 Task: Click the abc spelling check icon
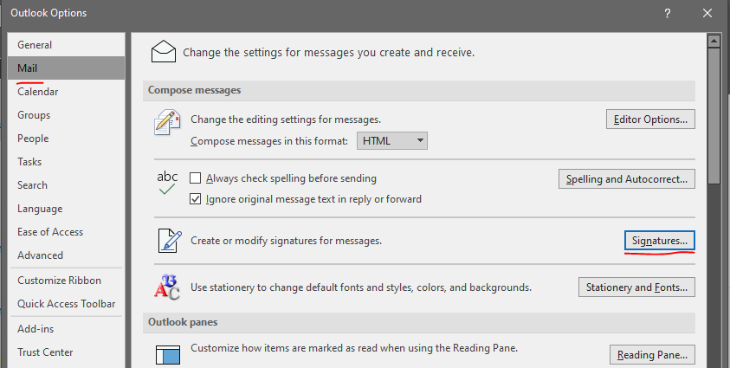tap(167, 182)
